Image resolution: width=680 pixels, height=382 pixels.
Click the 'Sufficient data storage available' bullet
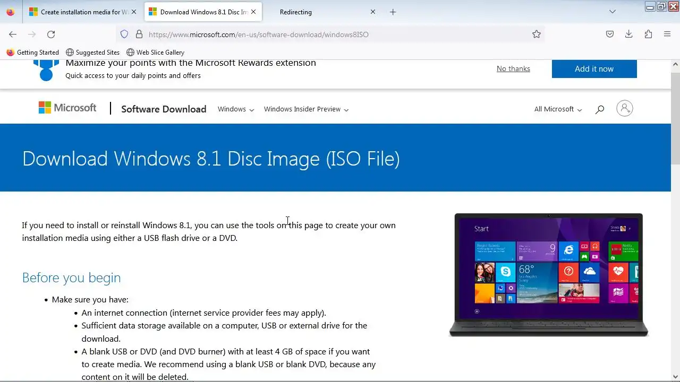(x=224, y=332)
